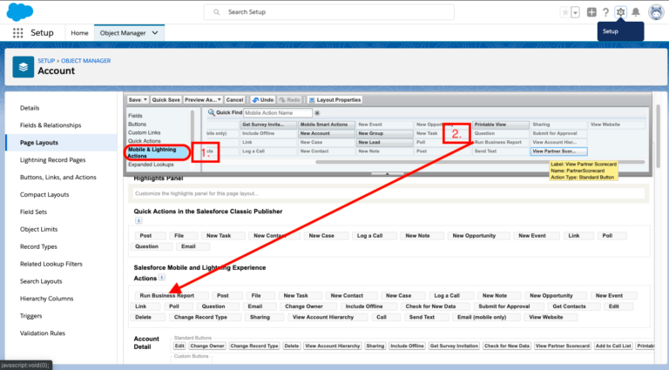Click the info icon next to Actions heading
Screen dimensions: 669x370
[x=162, y=278]
